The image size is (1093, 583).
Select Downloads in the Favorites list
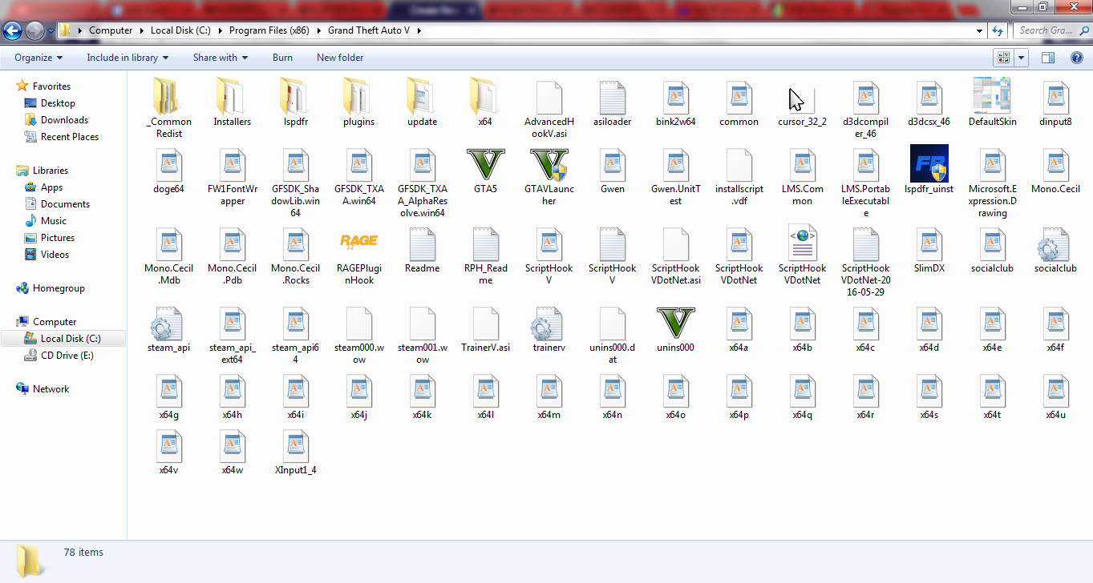tap(64, 120)
